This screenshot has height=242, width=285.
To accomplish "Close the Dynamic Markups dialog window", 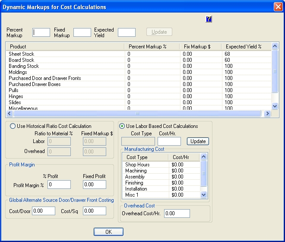I will (278, 7).
